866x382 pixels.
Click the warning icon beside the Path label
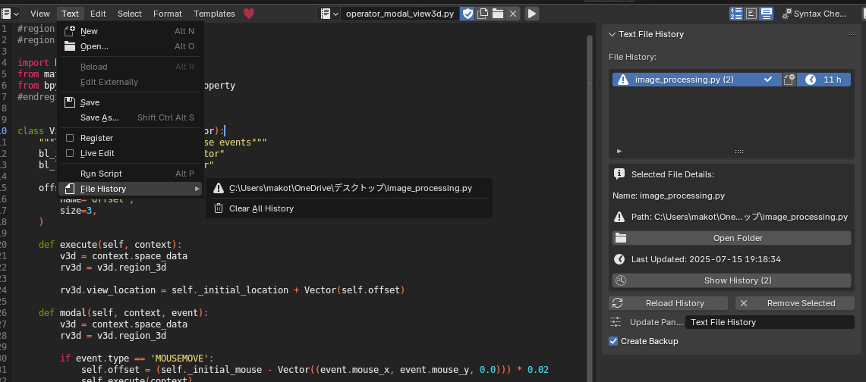(619, 218)
